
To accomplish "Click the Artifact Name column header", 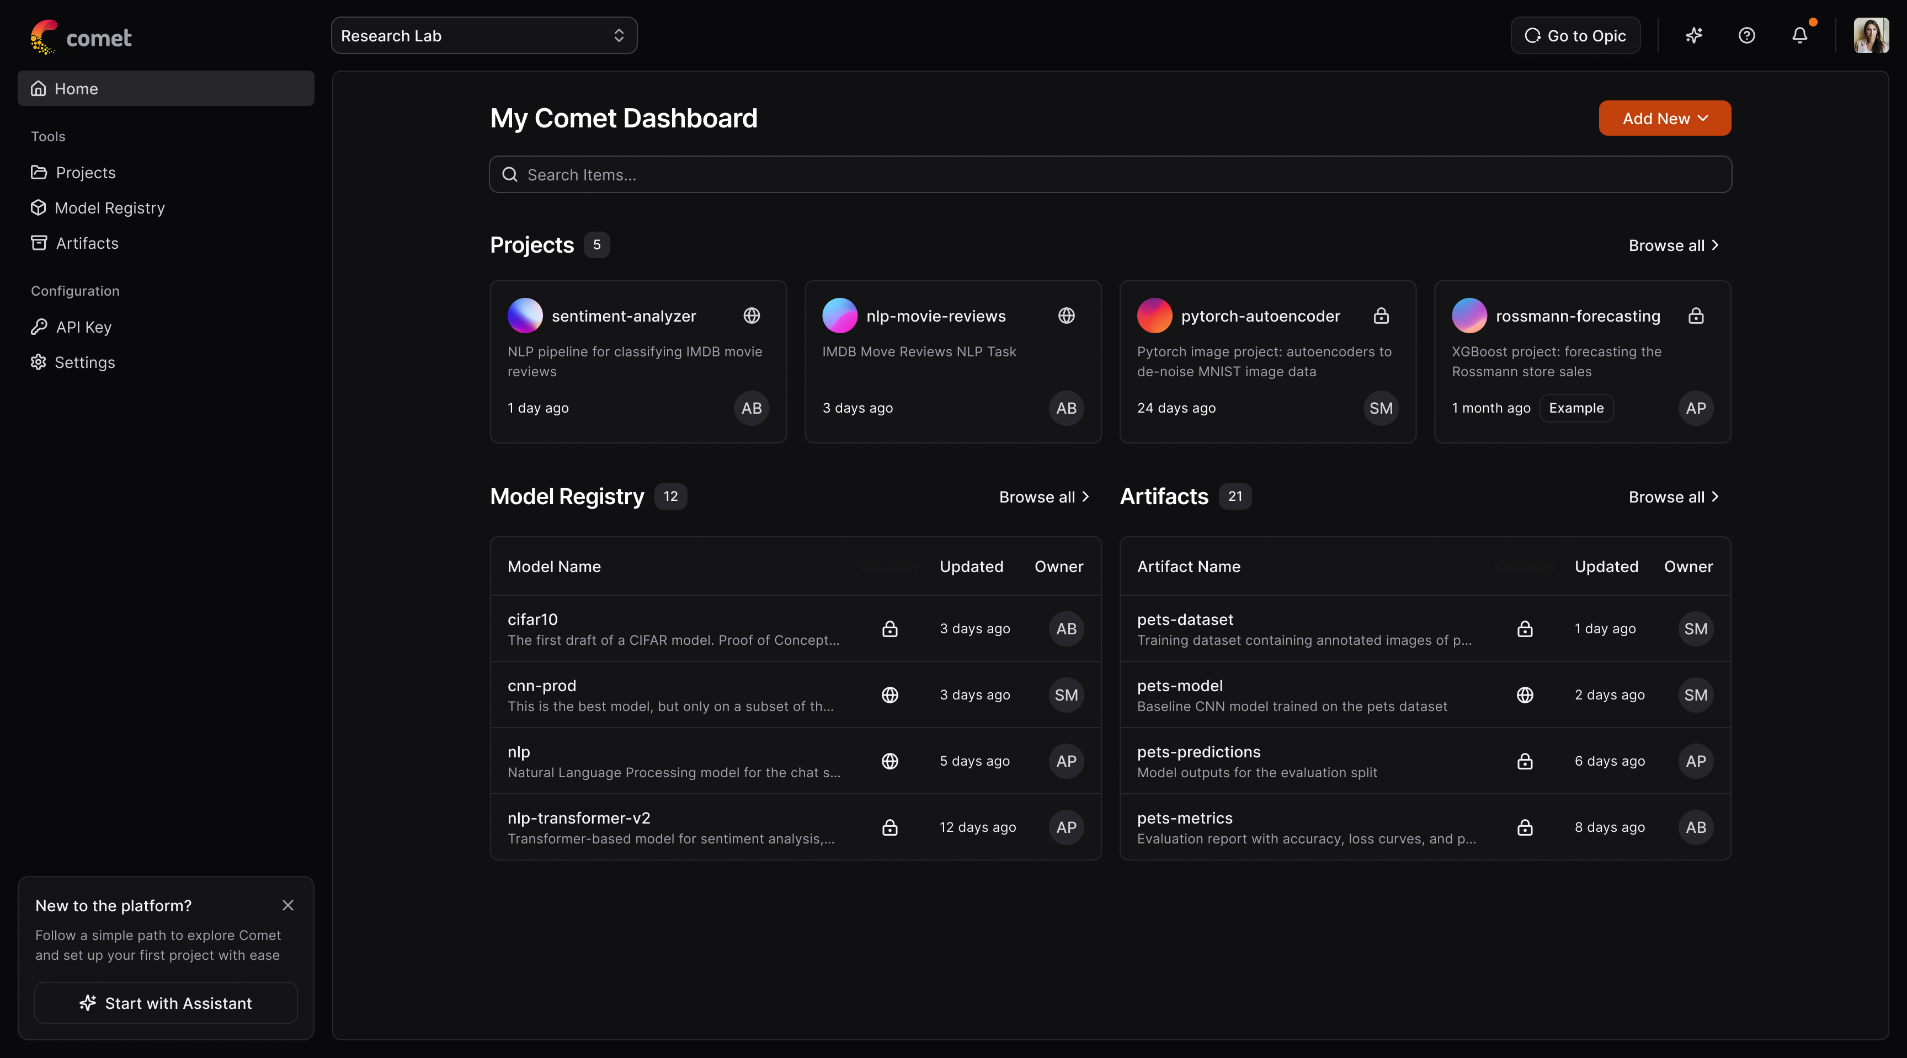I will click(x=1188, y=567).
